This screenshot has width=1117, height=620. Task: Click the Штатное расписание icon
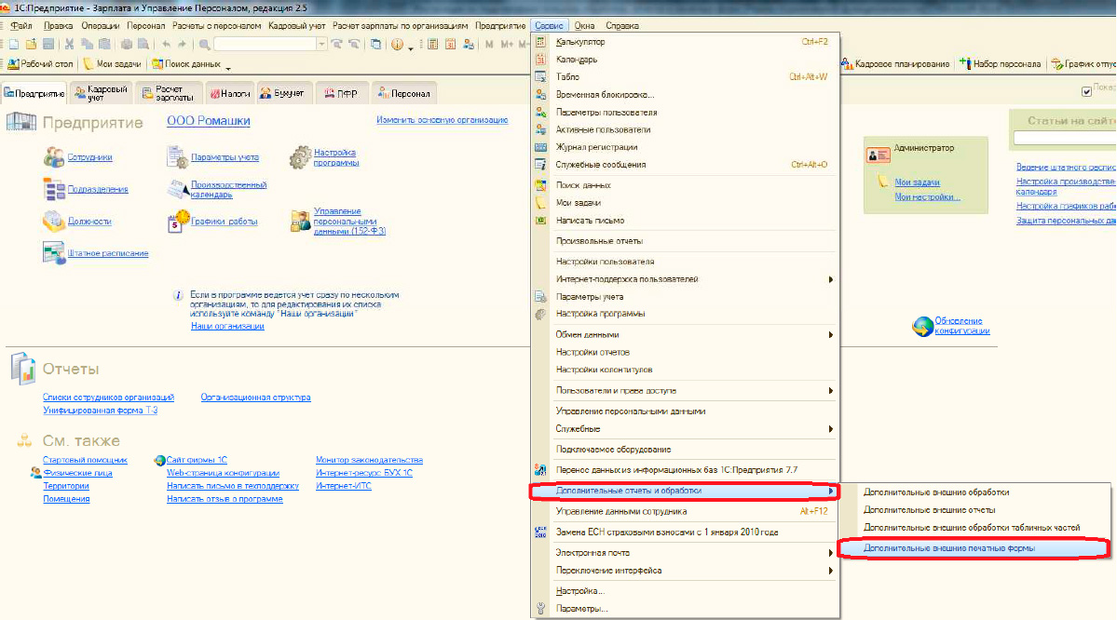coord(53,252)
